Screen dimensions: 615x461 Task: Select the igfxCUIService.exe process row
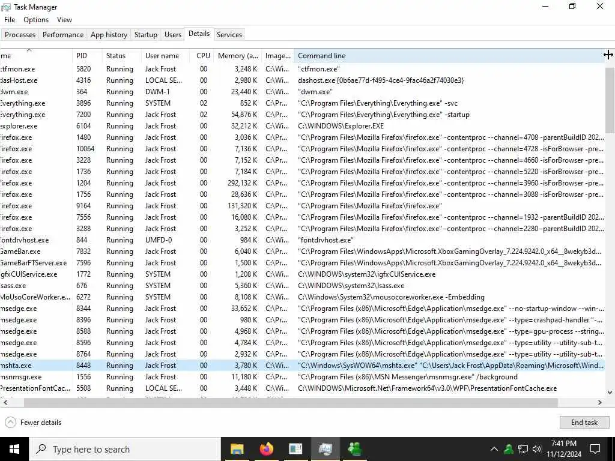(x=302, y=274)
